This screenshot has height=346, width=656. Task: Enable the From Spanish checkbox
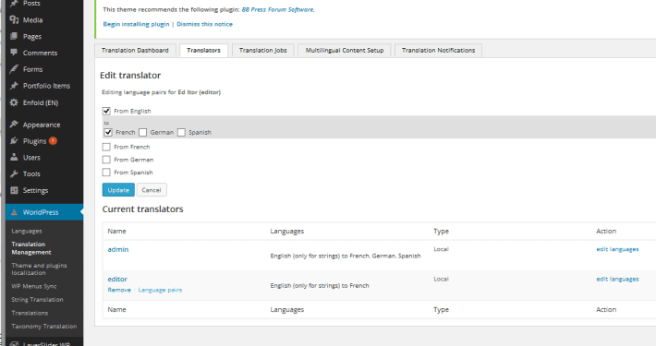[106, 173]
